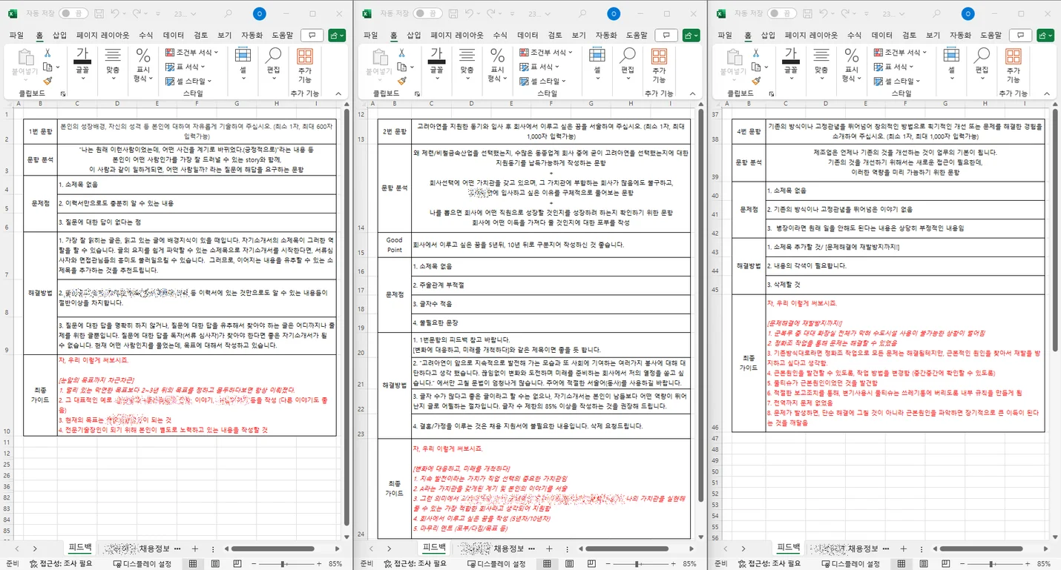Screen dimensions: 1061x570
Task: Click the green Share button in the right Excel window
Action: [1045, 35]
